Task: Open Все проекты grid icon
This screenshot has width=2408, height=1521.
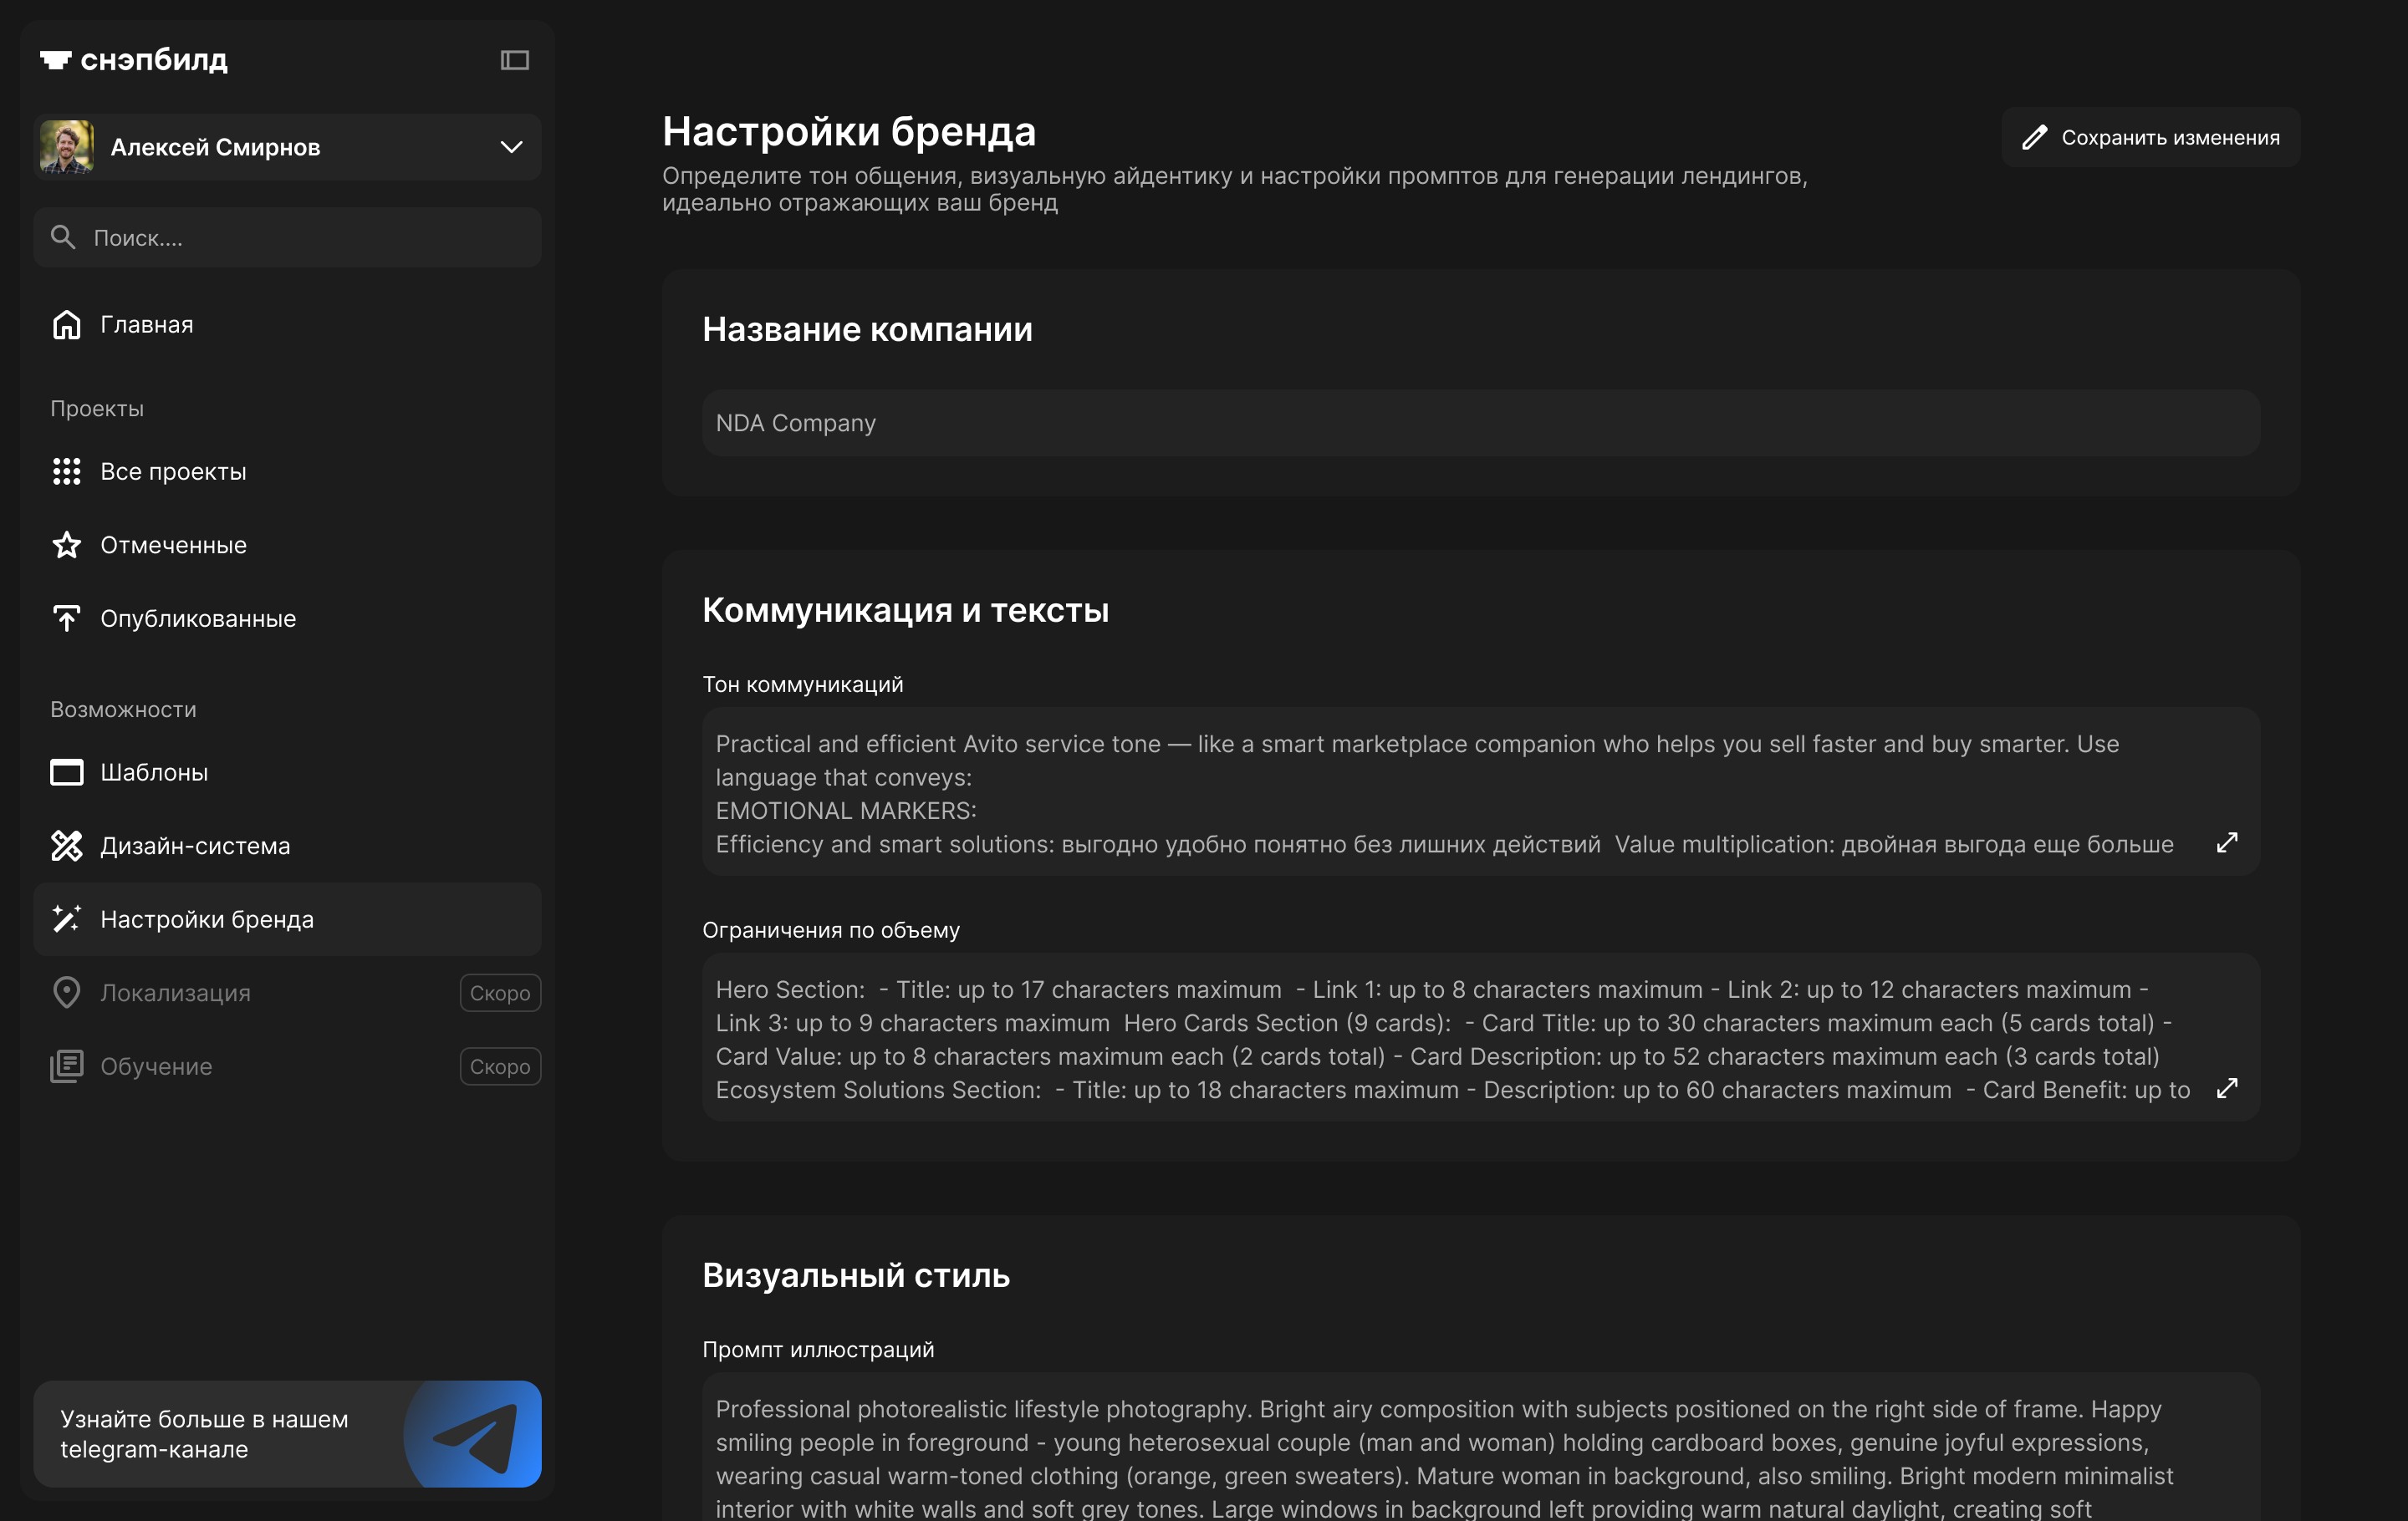Action: pos(66,471)
